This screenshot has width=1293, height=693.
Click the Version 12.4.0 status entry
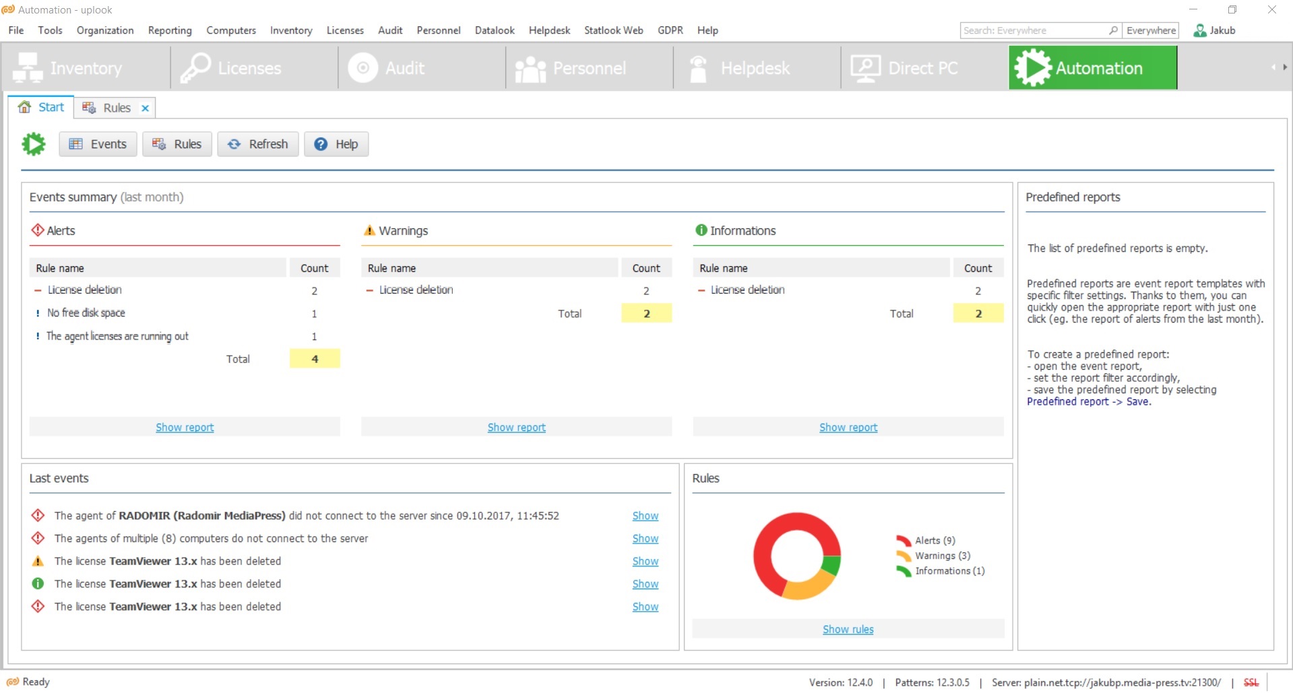pyautogui.click(x=840, y=682)
